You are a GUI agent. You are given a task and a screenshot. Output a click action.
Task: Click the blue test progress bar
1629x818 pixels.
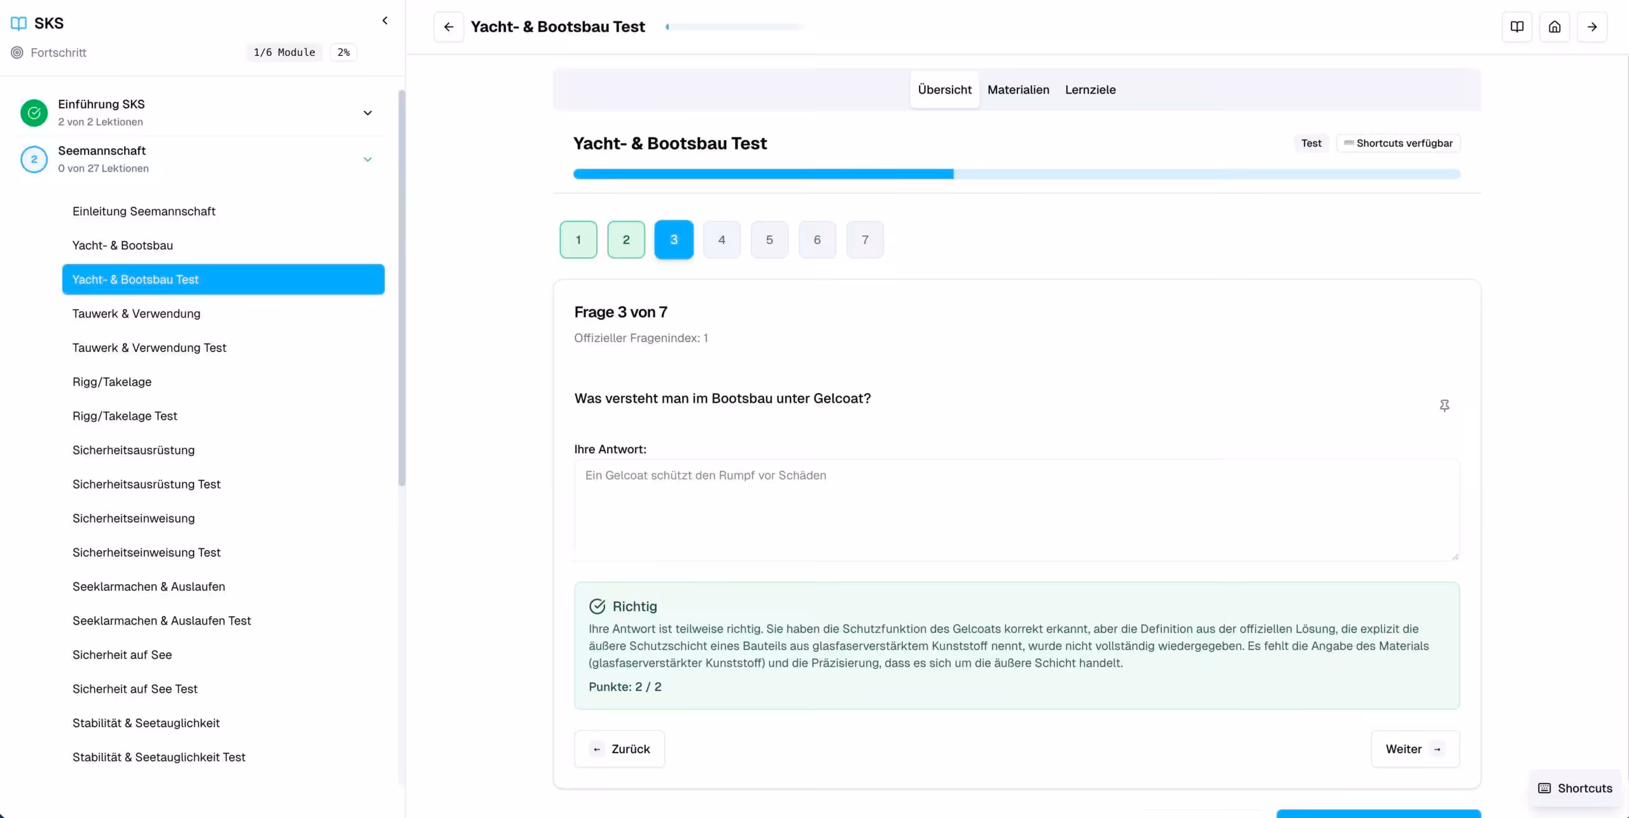click(1016, 174)
